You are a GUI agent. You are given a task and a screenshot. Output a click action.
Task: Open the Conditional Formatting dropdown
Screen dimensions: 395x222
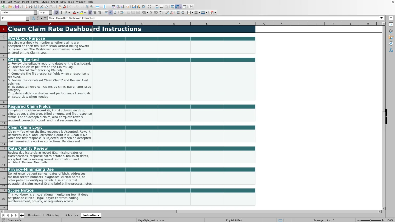215,12
